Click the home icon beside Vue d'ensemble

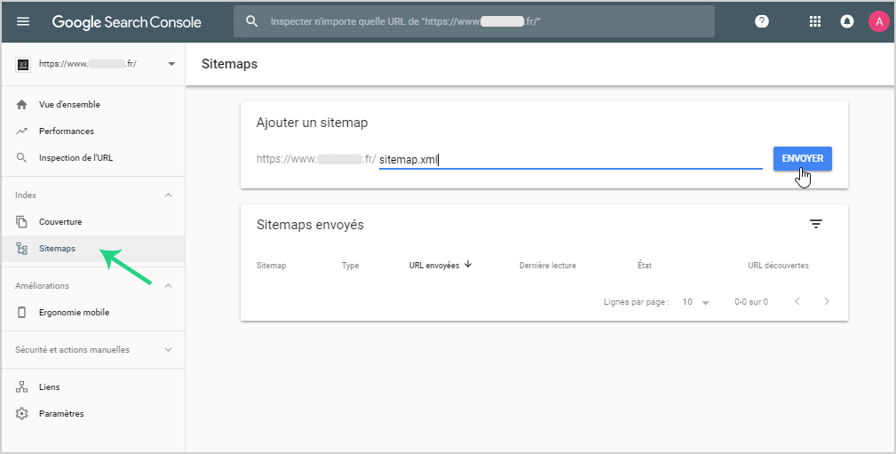click(x=21, y=105)
